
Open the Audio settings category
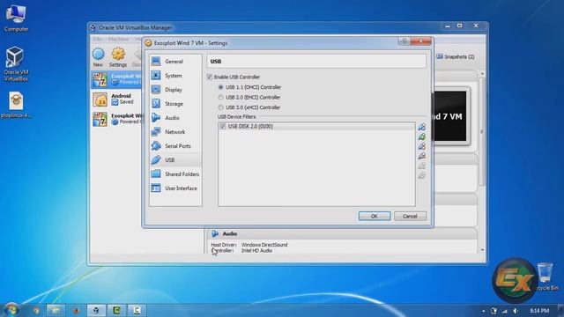[x=175, y=117]
